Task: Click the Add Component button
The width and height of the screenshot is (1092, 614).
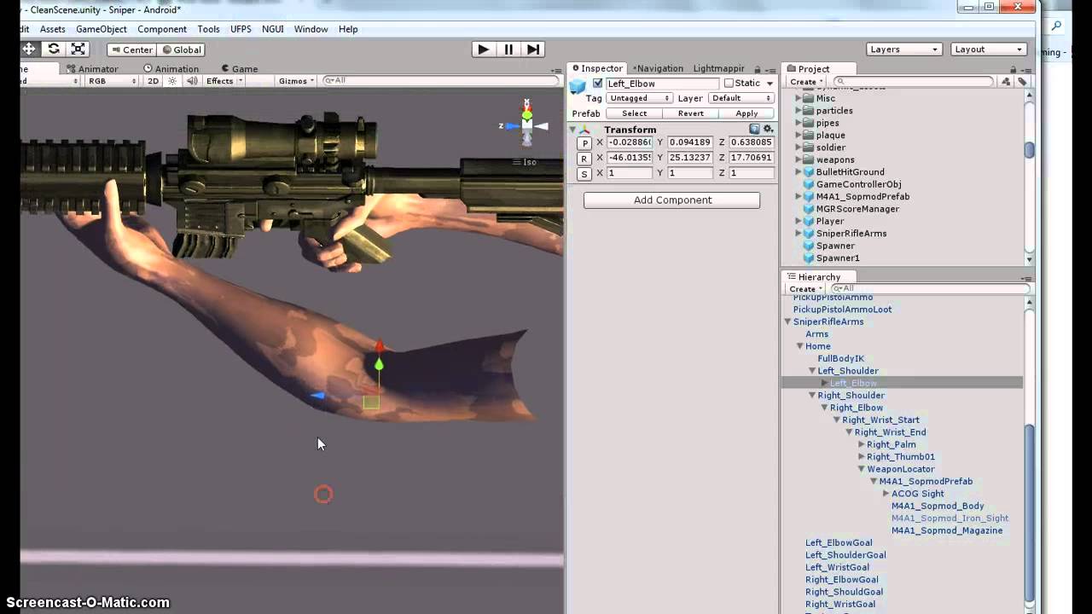Action: 671,200
